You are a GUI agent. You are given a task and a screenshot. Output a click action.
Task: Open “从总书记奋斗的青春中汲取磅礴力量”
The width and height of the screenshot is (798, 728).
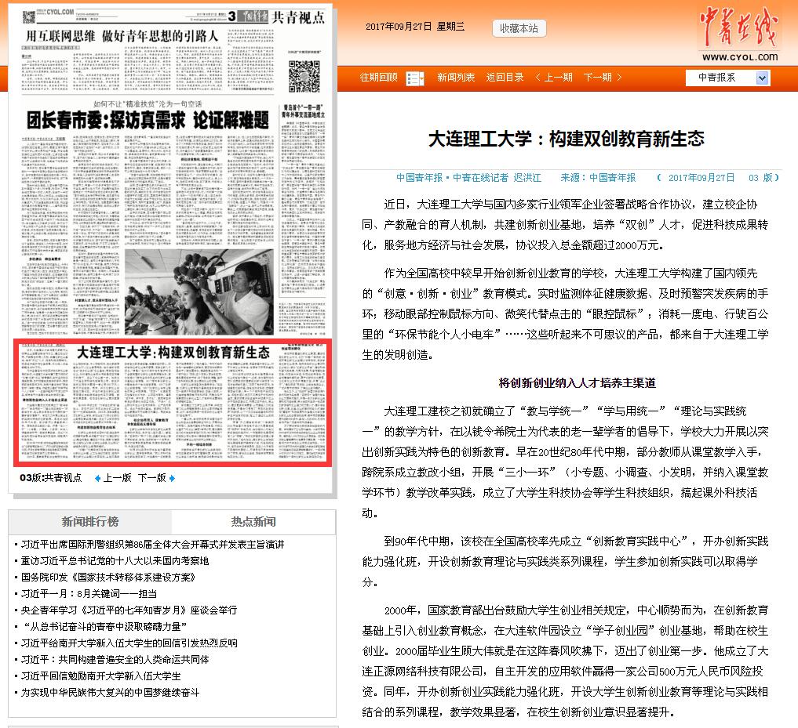point(105,626)
